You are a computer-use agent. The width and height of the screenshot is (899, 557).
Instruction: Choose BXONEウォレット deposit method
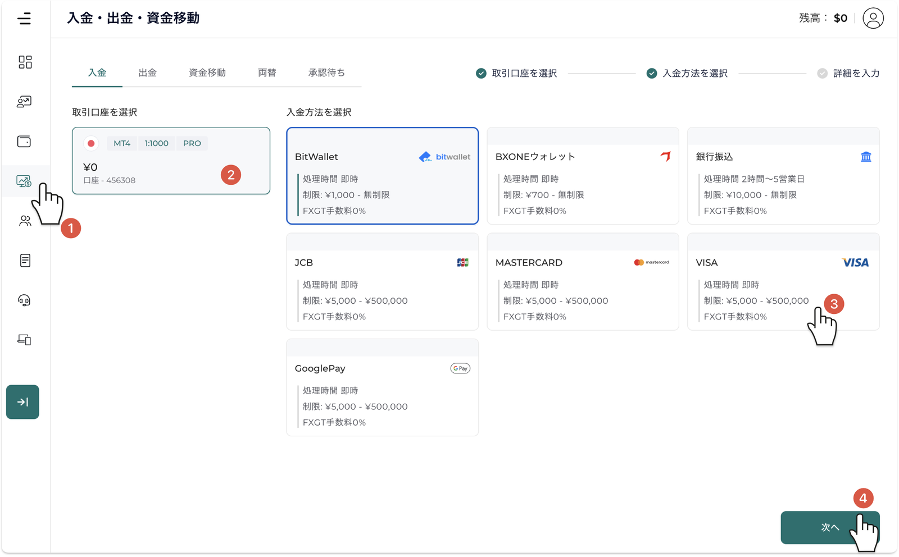pos(583,176)
